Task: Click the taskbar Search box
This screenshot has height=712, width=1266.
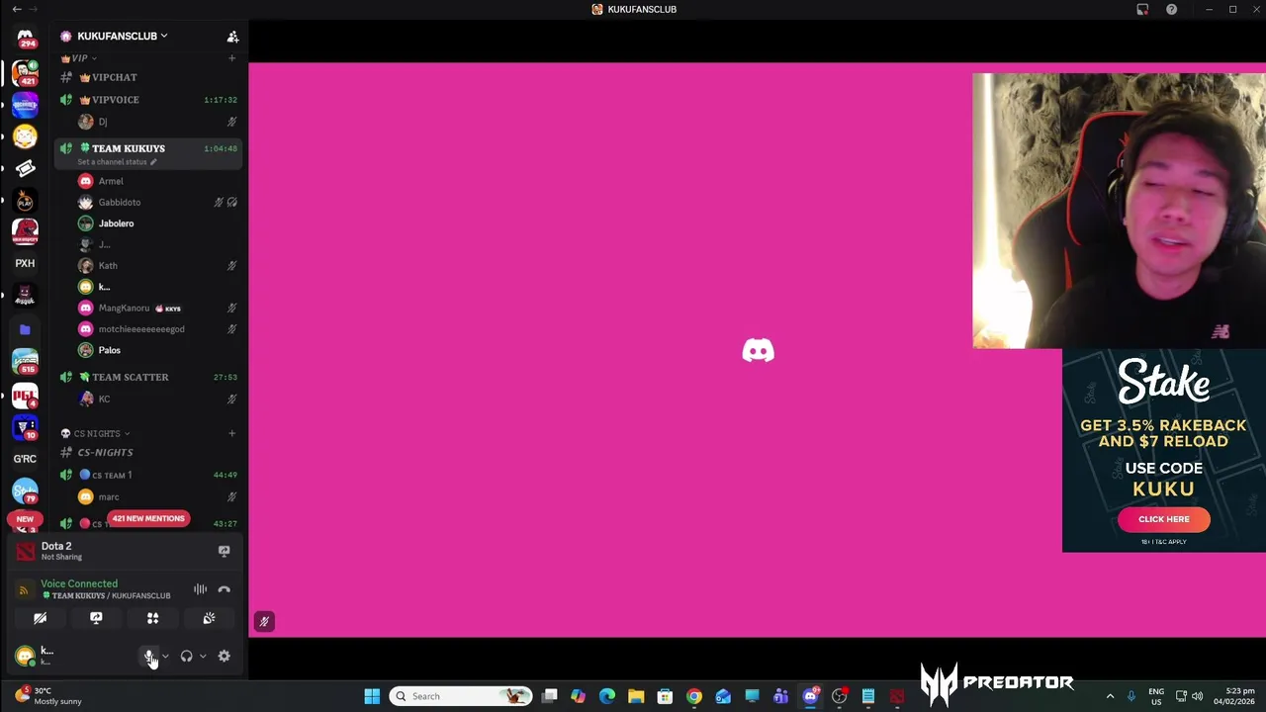Action: (460, 696)
